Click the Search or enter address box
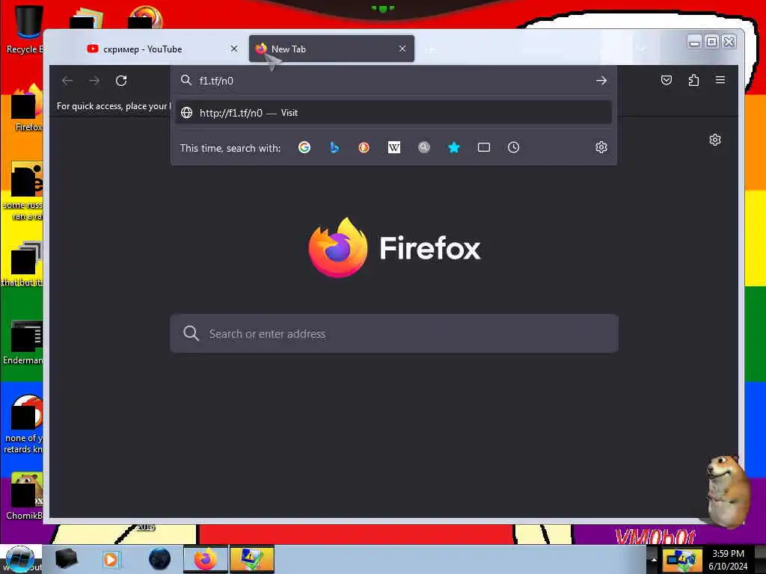Viewport: 766px width, 574px height. [393, 333]
